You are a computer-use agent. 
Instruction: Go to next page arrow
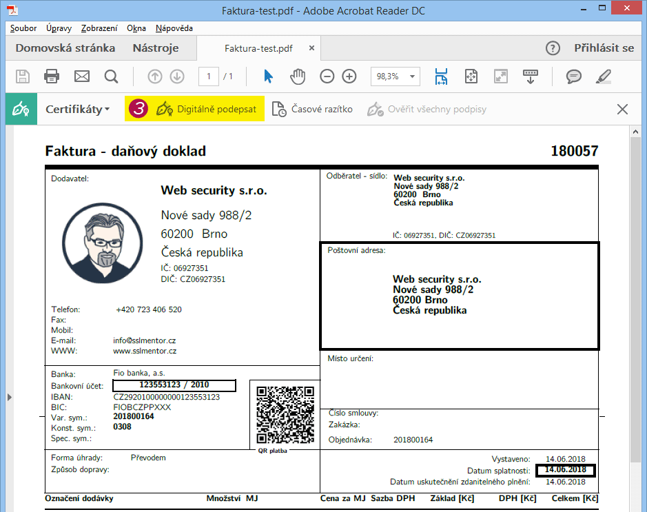coord(178,76)
